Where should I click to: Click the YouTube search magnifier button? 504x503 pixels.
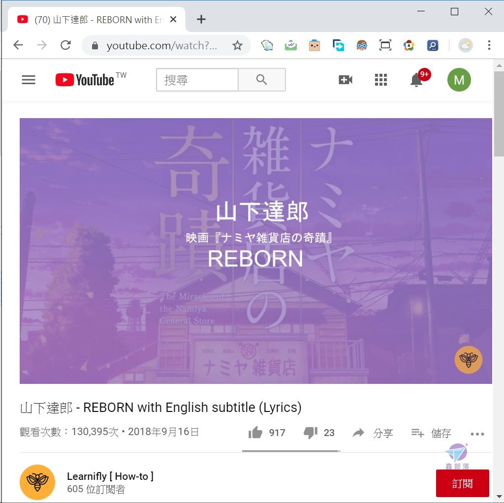tap(262, 80)
